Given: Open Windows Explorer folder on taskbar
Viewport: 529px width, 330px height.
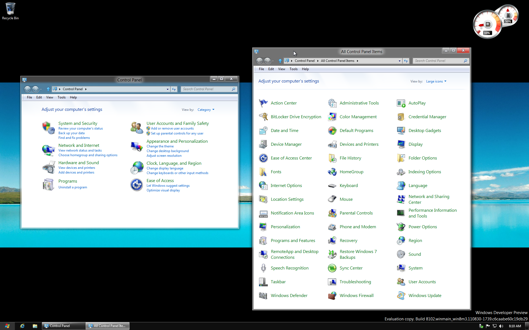Looking at the screenshot, I should 35,326.
